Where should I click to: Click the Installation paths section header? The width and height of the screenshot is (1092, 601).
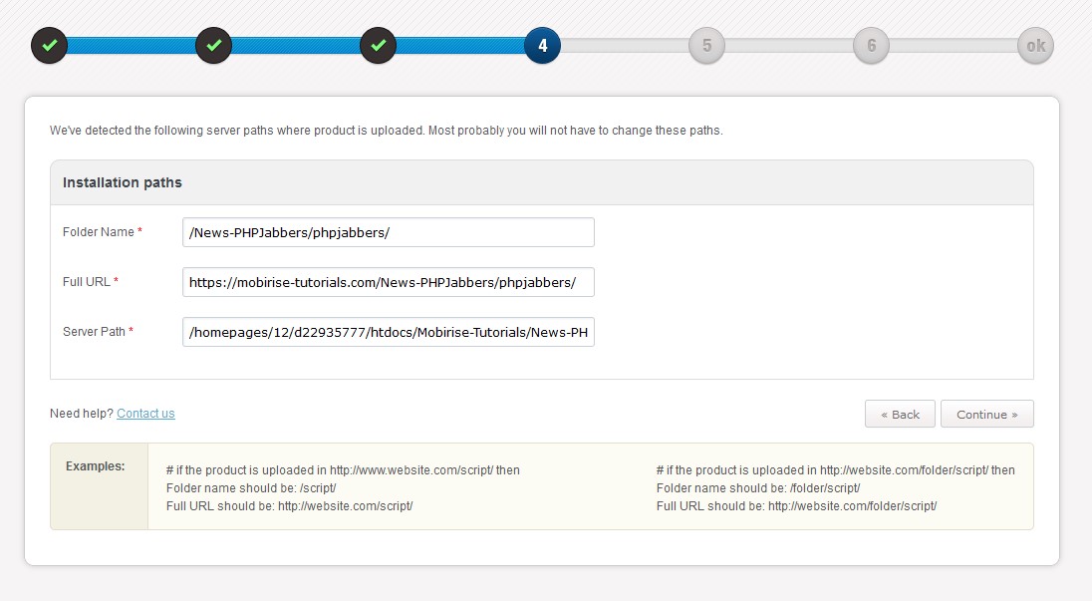point(123,182)
